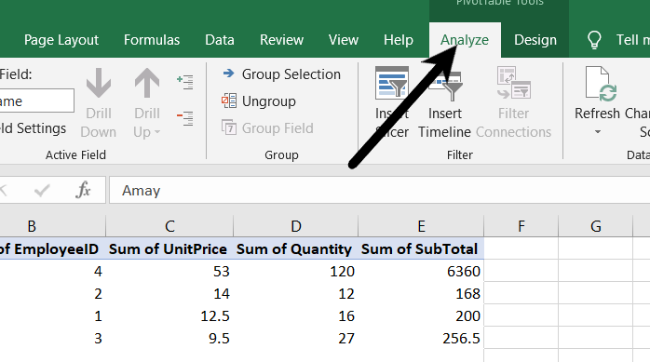The height and width of the screenshot is (362, 650).
Task: Click the Sum of SubTotal header cell
Action: click(421, 248)
